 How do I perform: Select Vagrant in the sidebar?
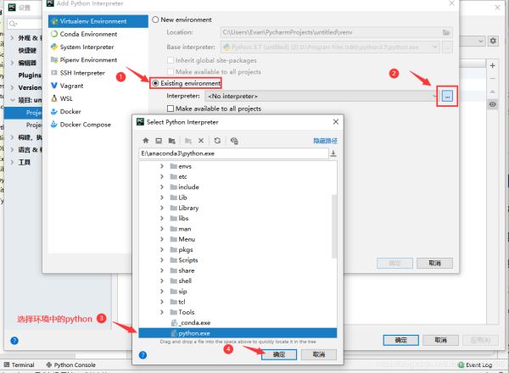[98, 86]
